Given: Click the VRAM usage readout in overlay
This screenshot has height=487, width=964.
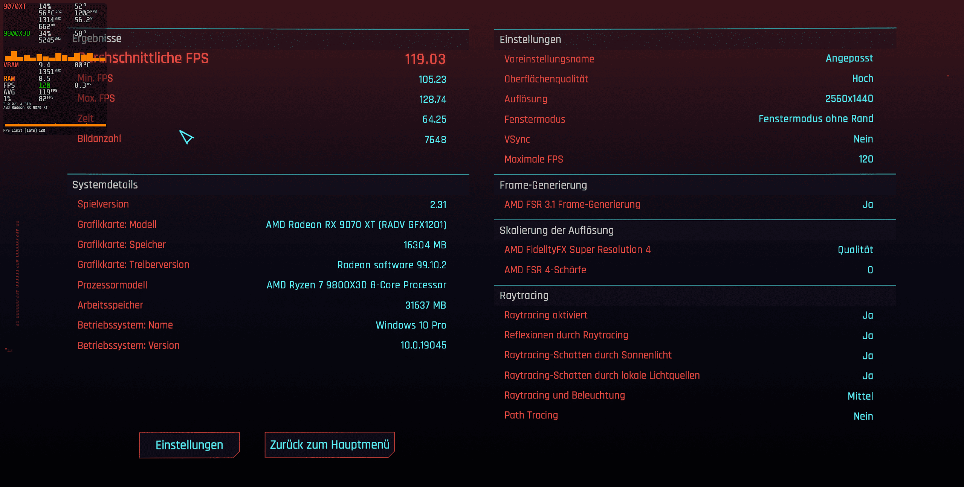Looking at the screenshot, I should [44, 65].
